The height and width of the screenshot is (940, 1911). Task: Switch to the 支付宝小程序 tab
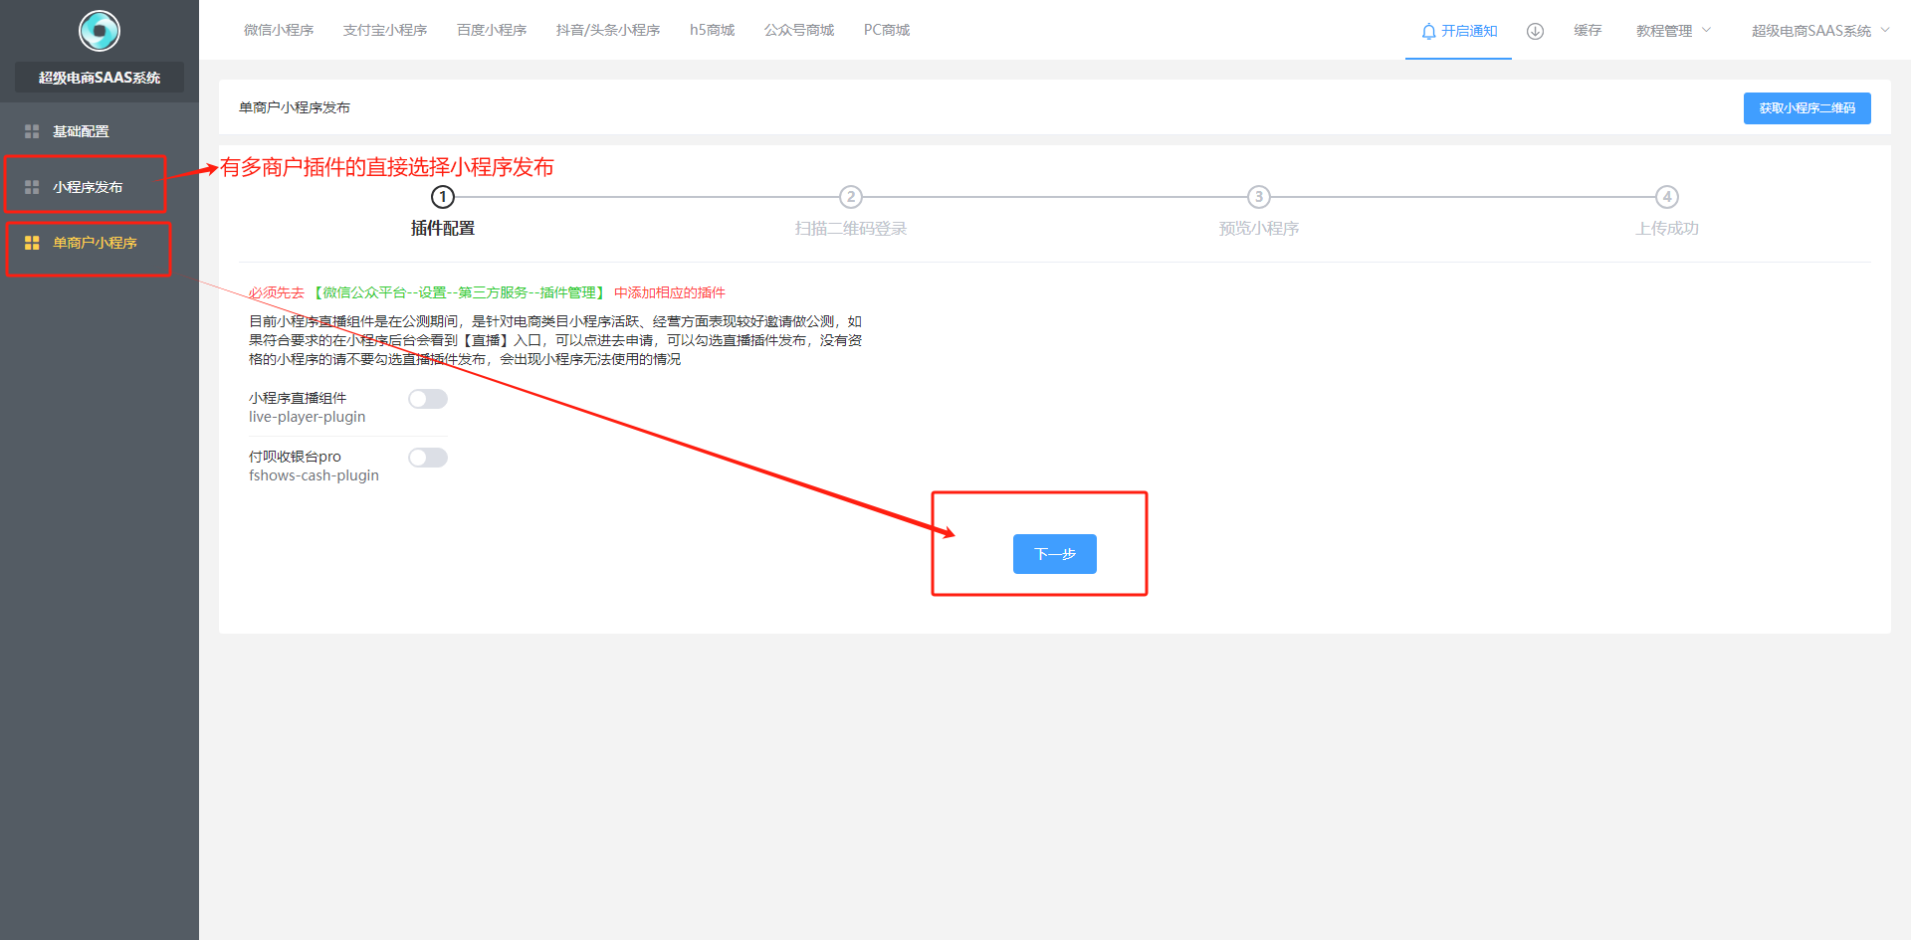pos(385,30)
